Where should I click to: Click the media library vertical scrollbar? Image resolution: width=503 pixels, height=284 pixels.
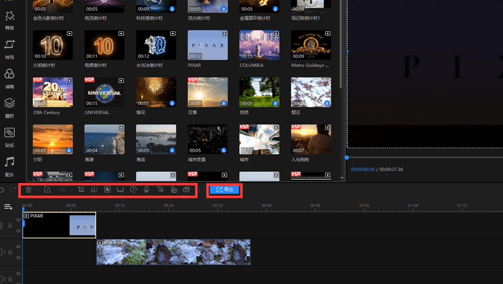341,45
